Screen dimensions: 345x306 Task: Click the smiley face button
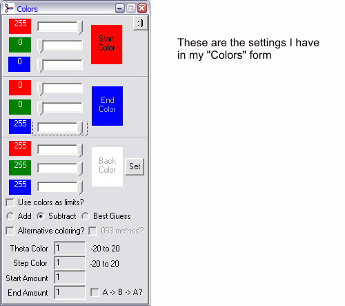click(140, 23)
